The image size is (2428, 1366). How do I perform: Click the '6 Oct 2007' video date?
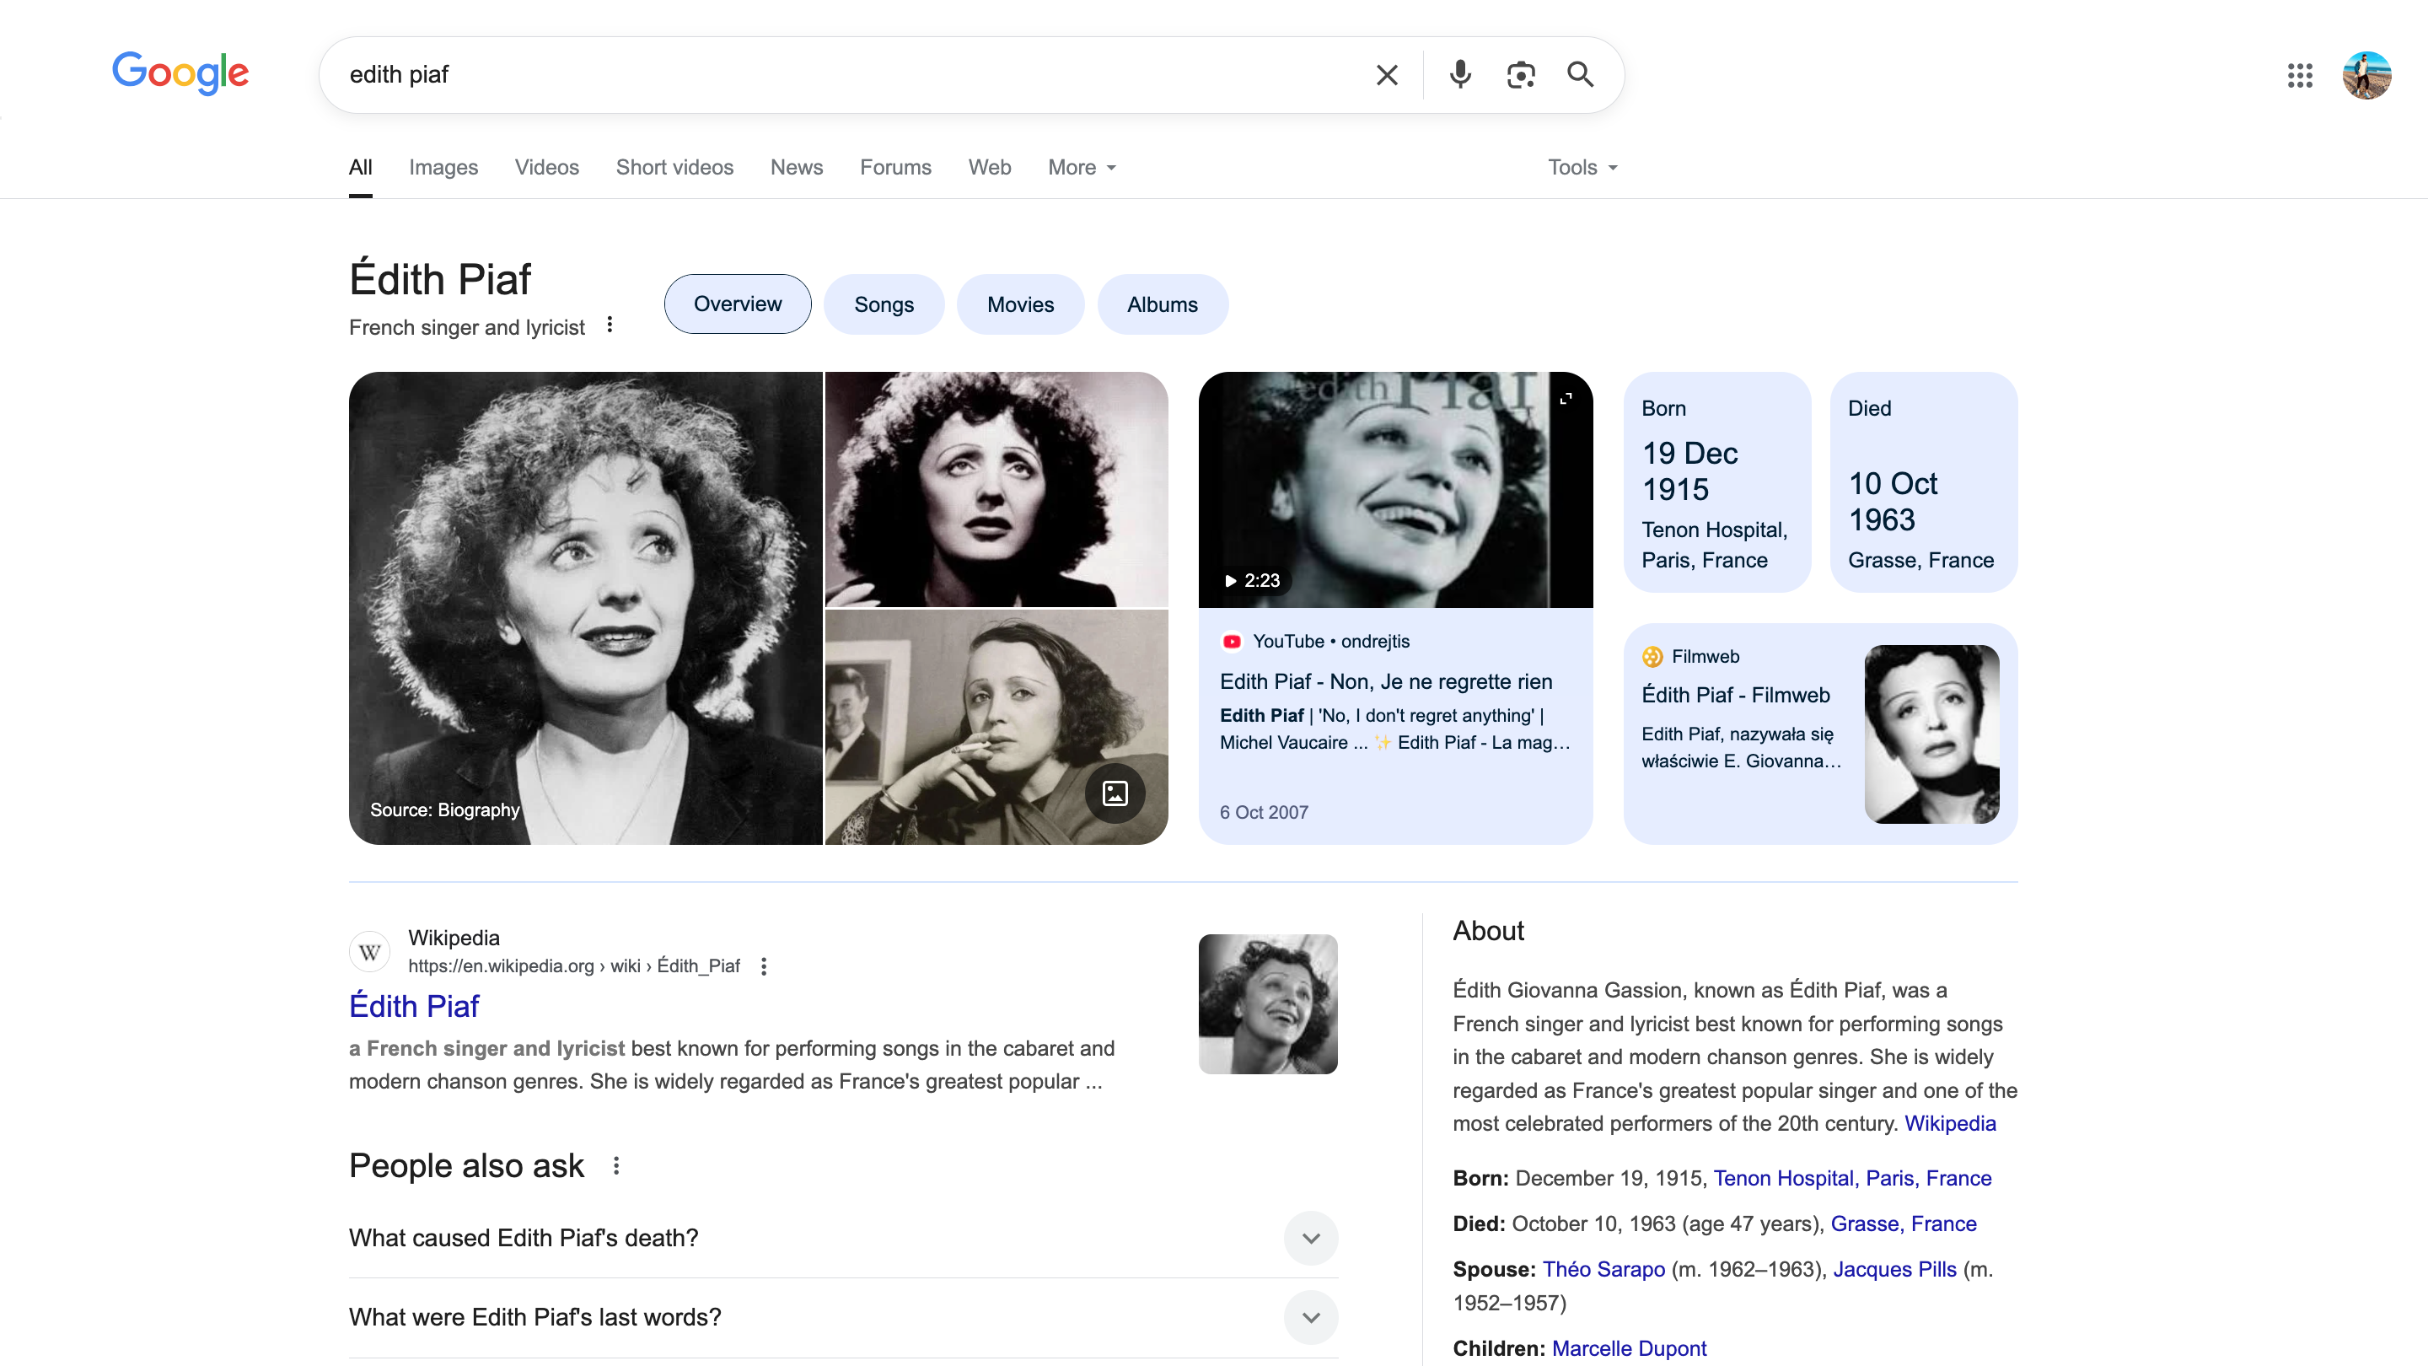[x=1264, y=813]
